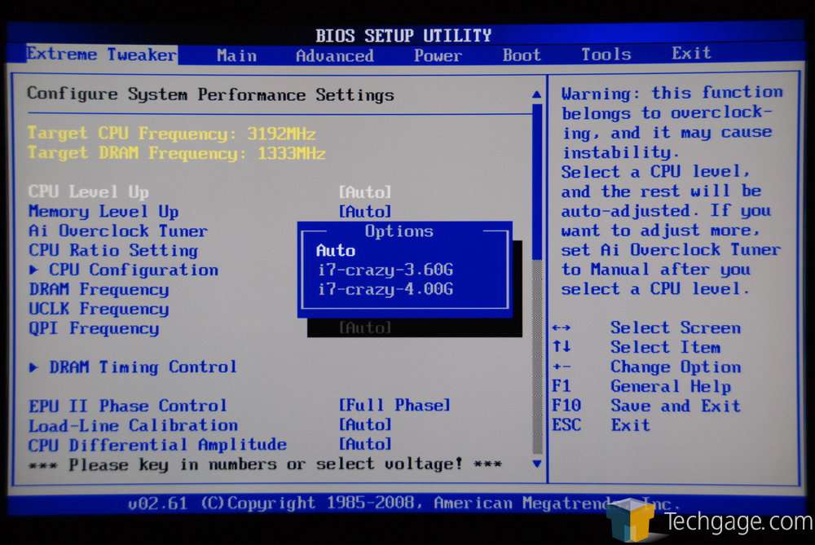
Task: Select Load-Line Calibration setting
Action: (x=133, y=425)
